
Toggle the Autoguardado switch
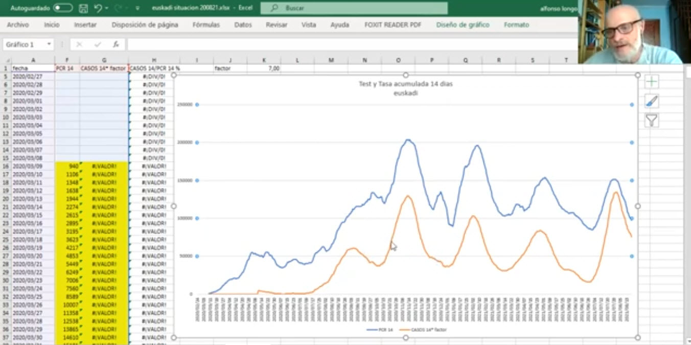63,8
